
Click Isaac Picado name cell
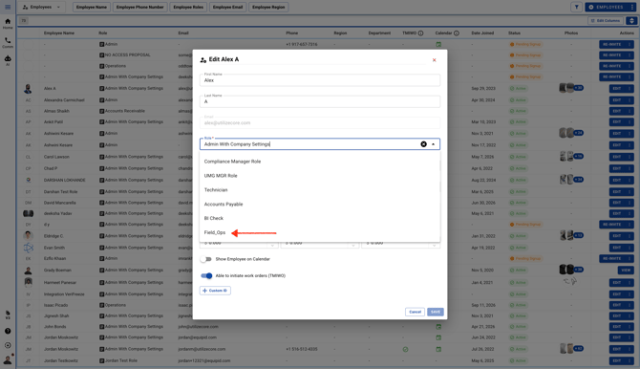(55, 305)
